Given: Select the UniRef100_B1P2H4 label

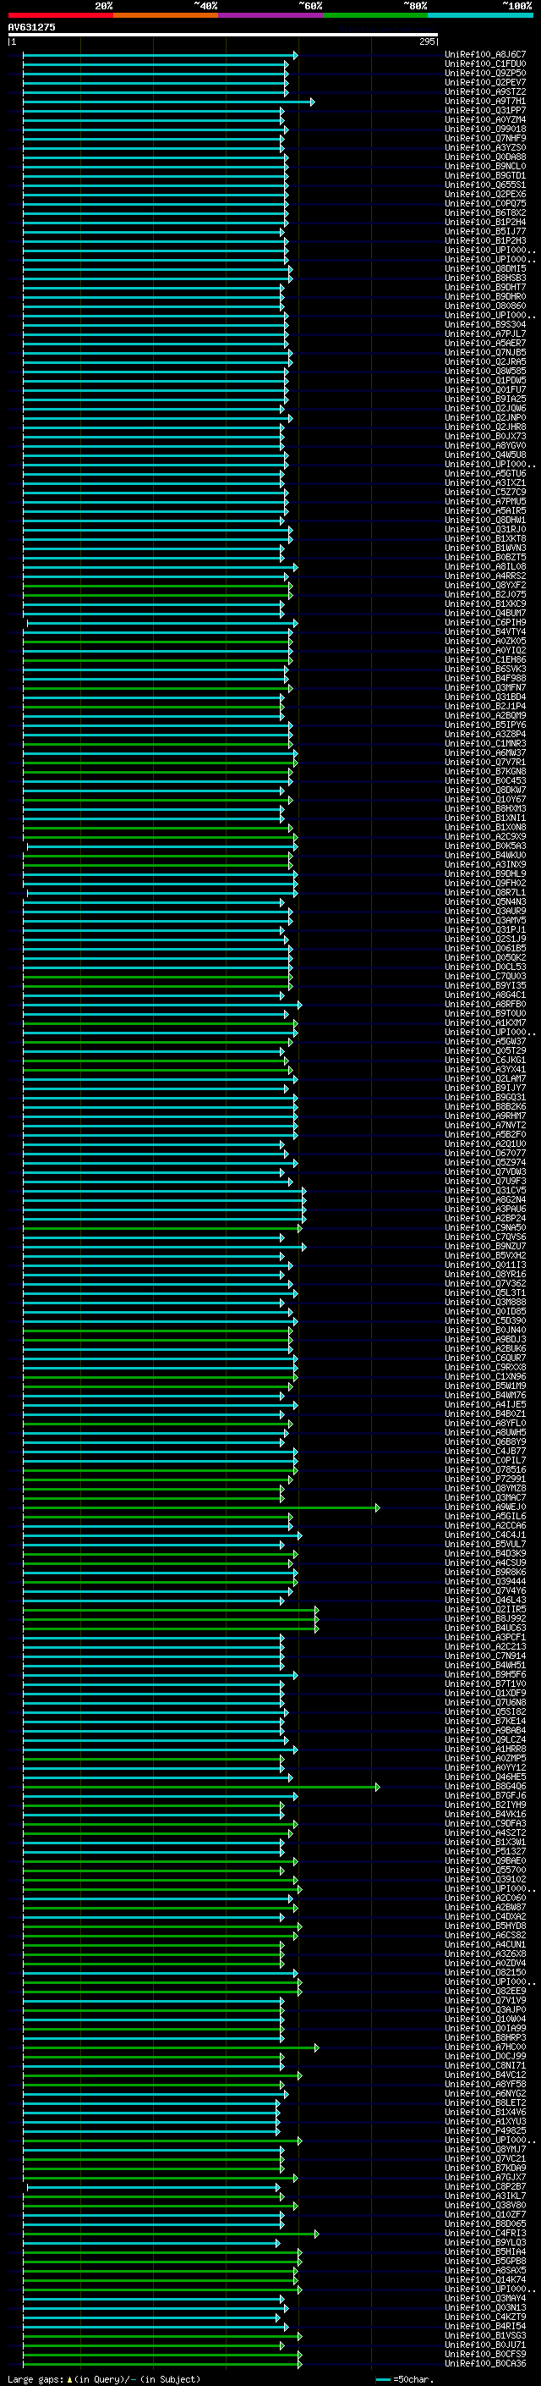Looking at the screenshot, I should coord(485,223).
